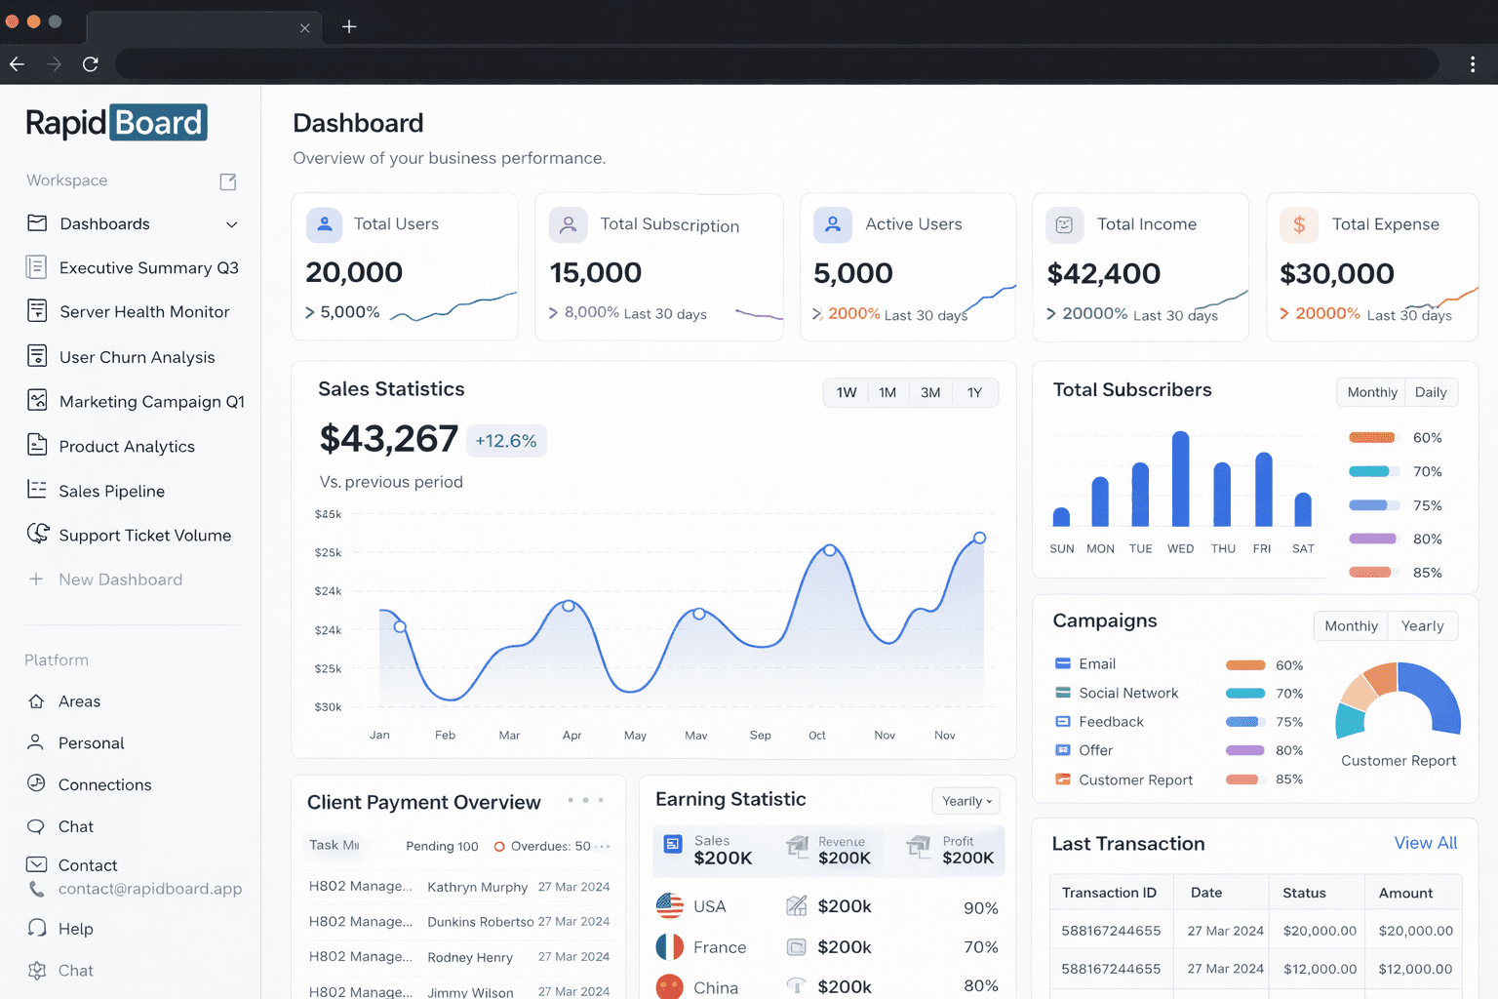Click the Active Users card icon

(833, 224)
